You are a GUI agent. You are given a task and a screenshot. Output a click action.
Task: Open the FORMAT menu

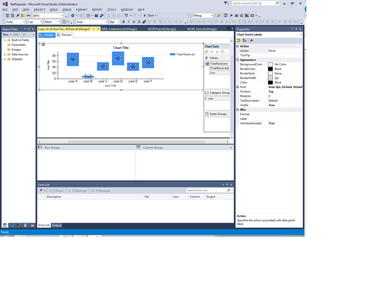pos(81,9)
